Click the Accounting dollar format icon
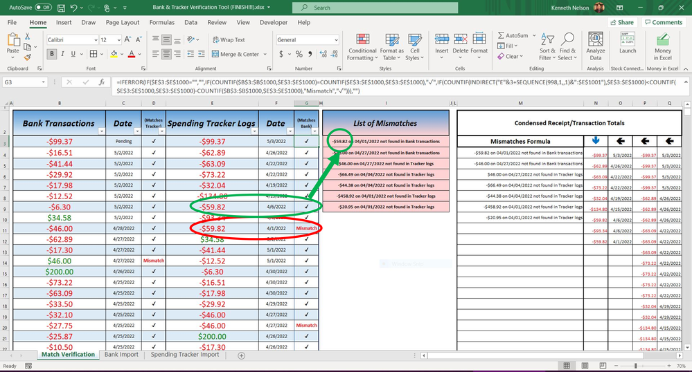The image size is (692, 372). [281, 54]
